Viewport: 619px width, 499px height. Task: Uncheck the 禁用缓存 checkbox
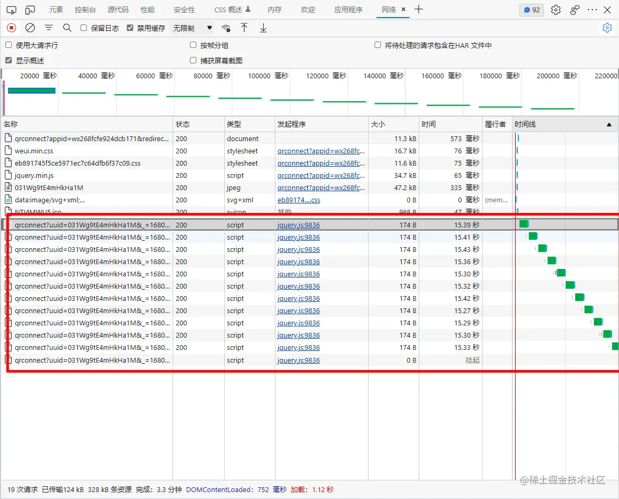click(130, 28)
